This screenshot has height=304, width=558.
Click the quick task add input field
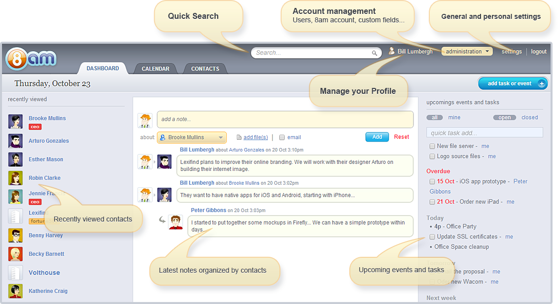pyautogui.click(x=484, y=132)
